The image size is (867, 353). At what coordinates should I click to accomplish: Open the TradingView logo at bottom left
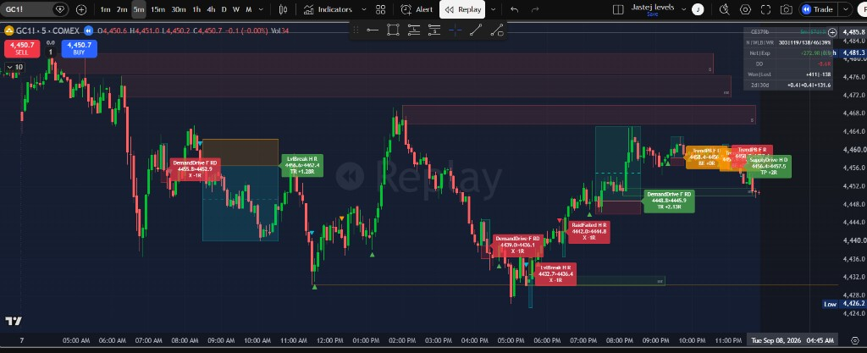click(14, 321)
